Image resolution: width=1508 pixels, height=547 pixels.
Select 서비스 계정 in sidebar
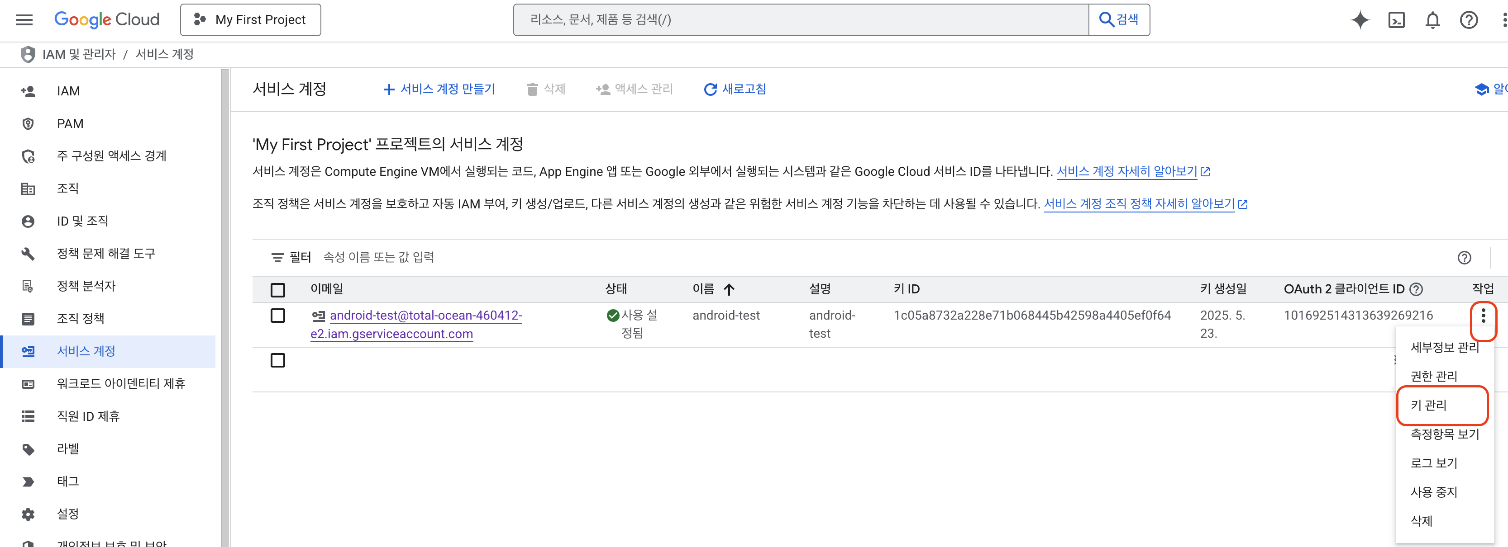pos(108,352)
